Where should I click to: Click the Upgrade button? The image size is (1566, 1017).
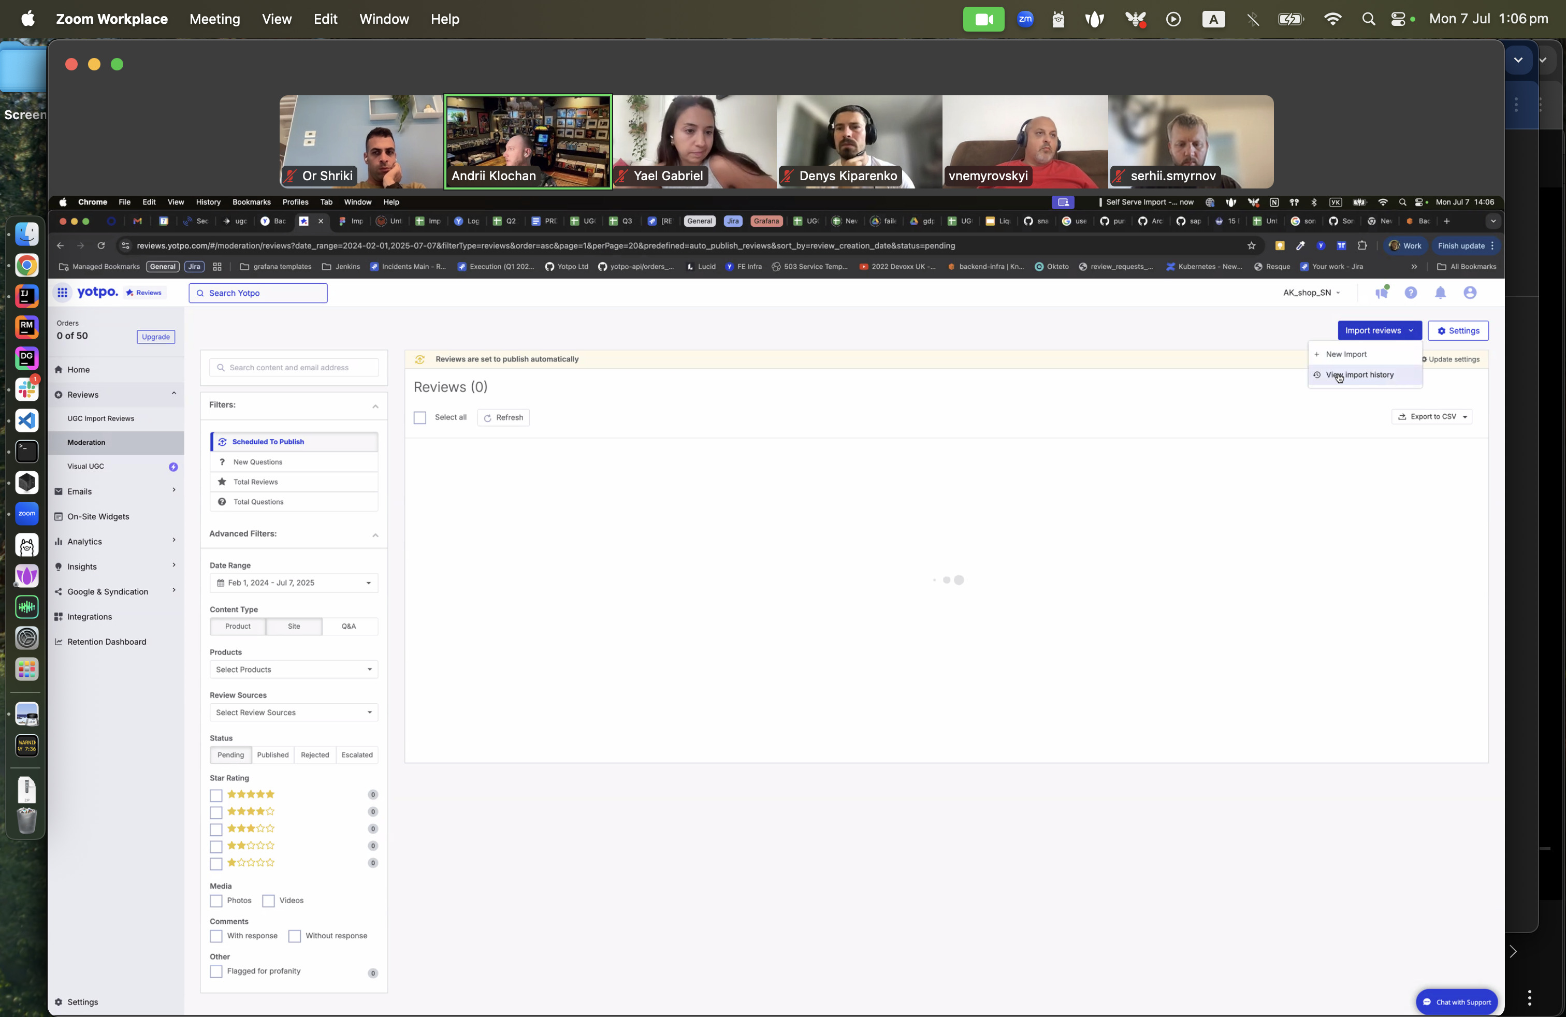tap(156, 337)
